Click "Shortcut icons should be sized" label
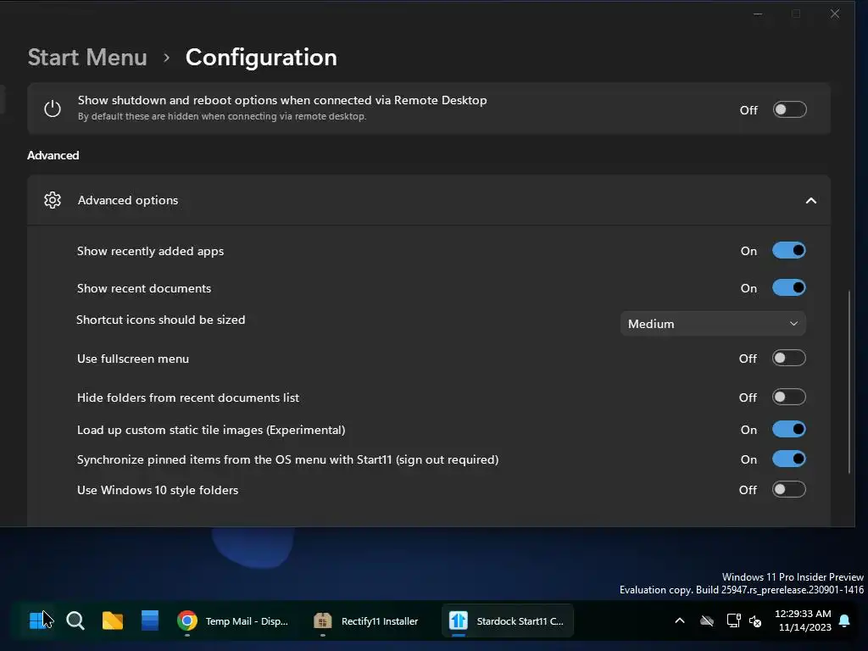Screen dimensions: 868x651 pos(160,320)
